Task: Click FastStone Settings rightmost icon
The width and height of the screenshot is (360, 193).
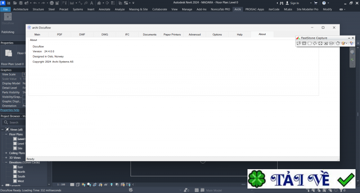Action: [351, 43]
